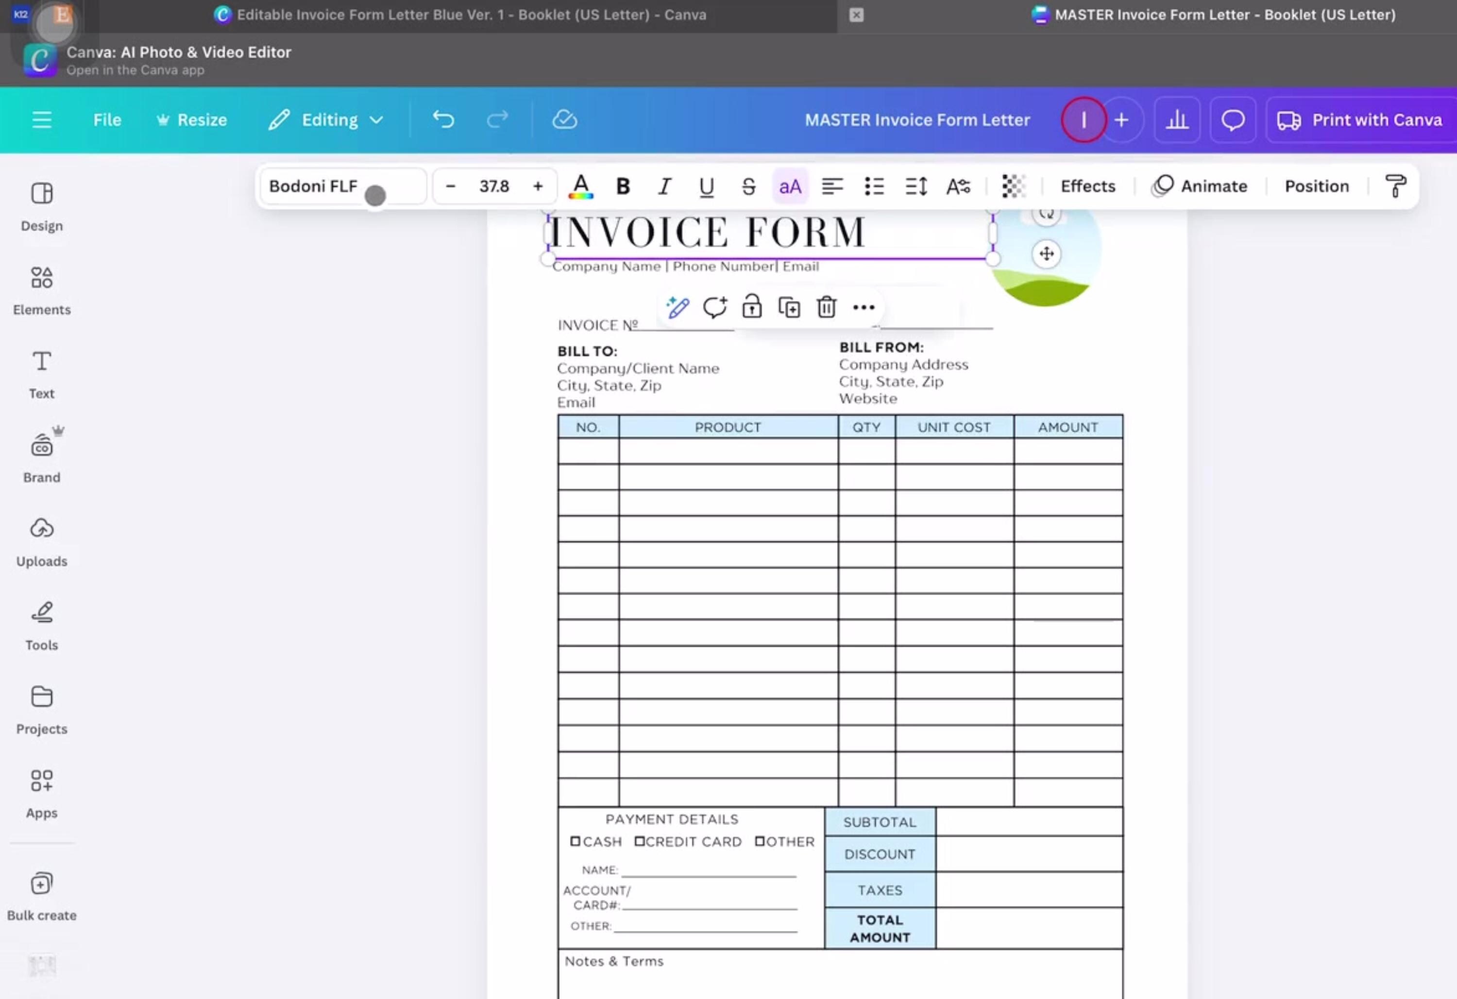
Task: Delete the selected element with trash icon
Action: [x=826, y=307]
